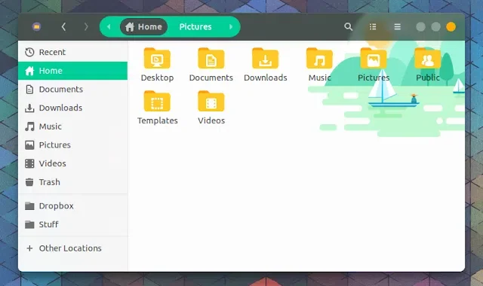Open the Downloads folder icon
Image resolution: width=483 pixels, height=286 pixels.
[x=265, y=59]
